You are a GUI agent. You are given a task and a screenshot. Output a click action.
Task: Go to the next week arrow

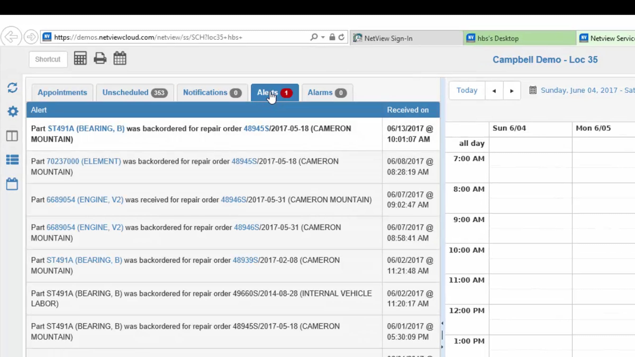(x=512, y=91)
